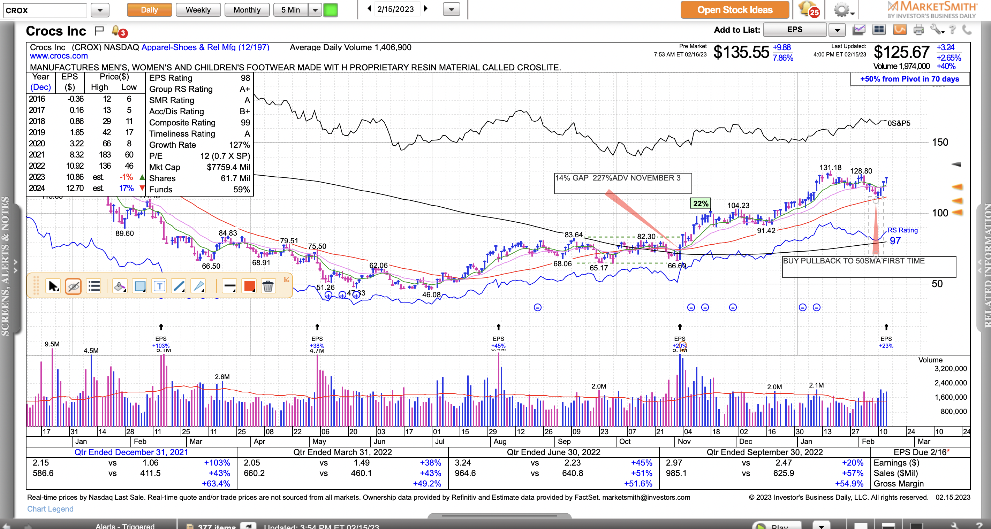Viewport: 991px width, 529px height.
Task: Click the Chart Legend link
Action: [x=50, y=509]
